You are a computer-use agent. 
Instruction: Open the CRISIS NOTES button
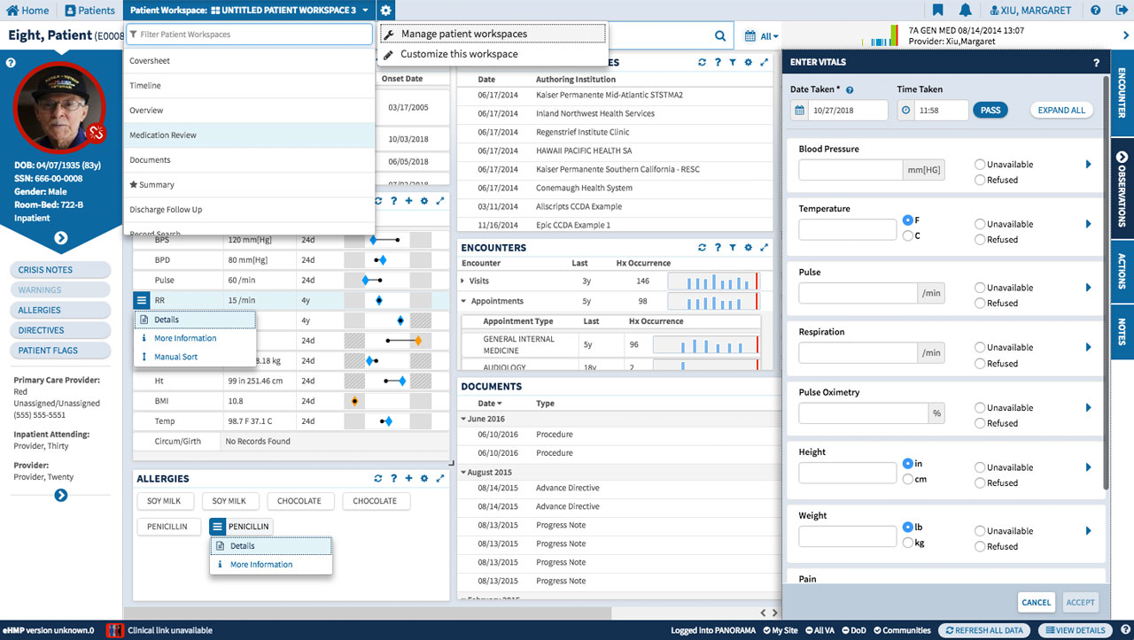point(61,270)
